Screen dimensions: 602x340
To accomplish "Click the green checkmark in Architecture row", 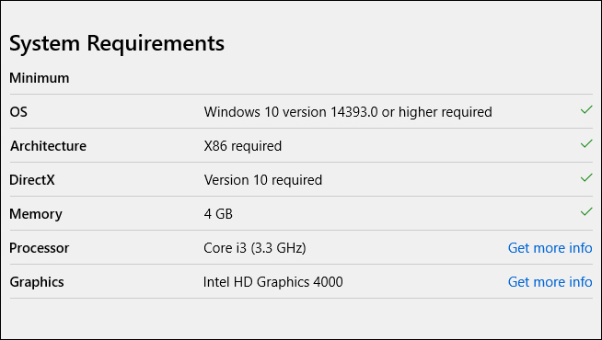I will (586, 144).
